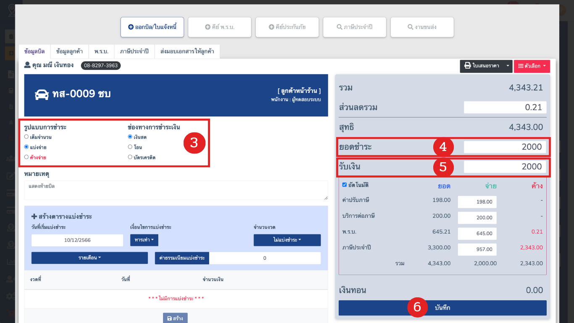
Task: Click installment start date field 10/12/2566
Action: pos(77,240)
